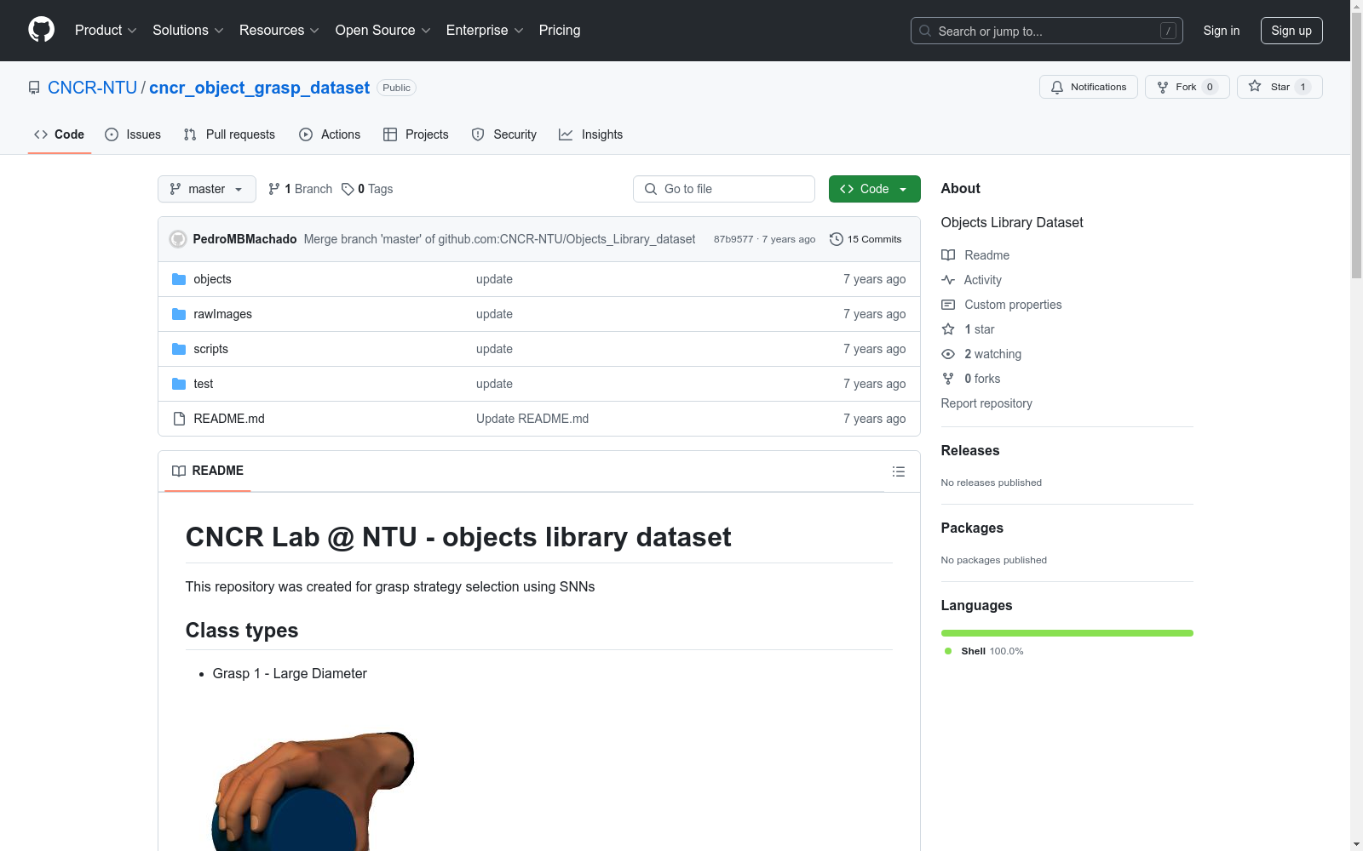The image size is (1363, 851).
Task: Click the Notifications bell button
Action: click(1088, 87)
